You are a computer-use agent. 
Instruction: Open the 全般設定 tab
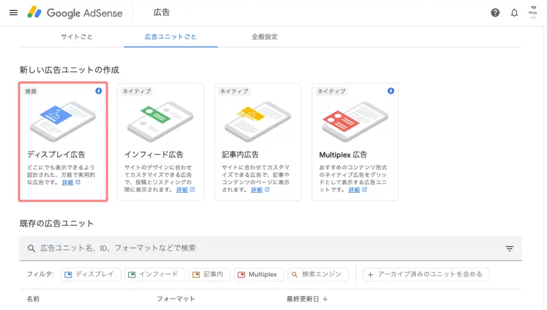(265, 36)
